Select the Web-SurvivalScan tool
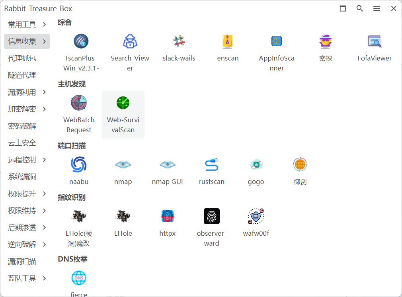The height and width of the screenshot is (297, 402). 123,103
